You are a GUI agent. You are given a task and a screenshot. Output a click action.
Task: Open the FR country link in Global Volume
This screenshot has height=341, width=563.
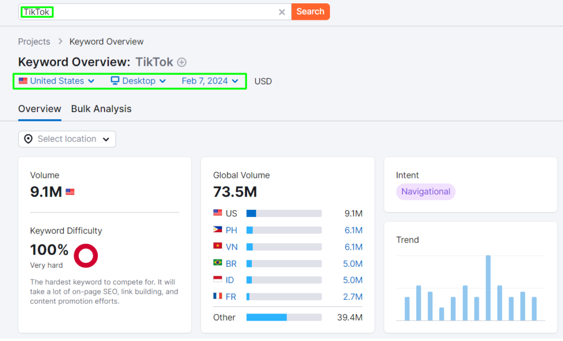pos(231,297)
